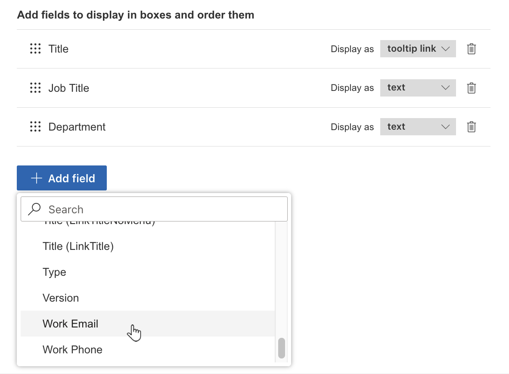Click the "Job Title" field name label
The image size is (509, 374).
69,88
